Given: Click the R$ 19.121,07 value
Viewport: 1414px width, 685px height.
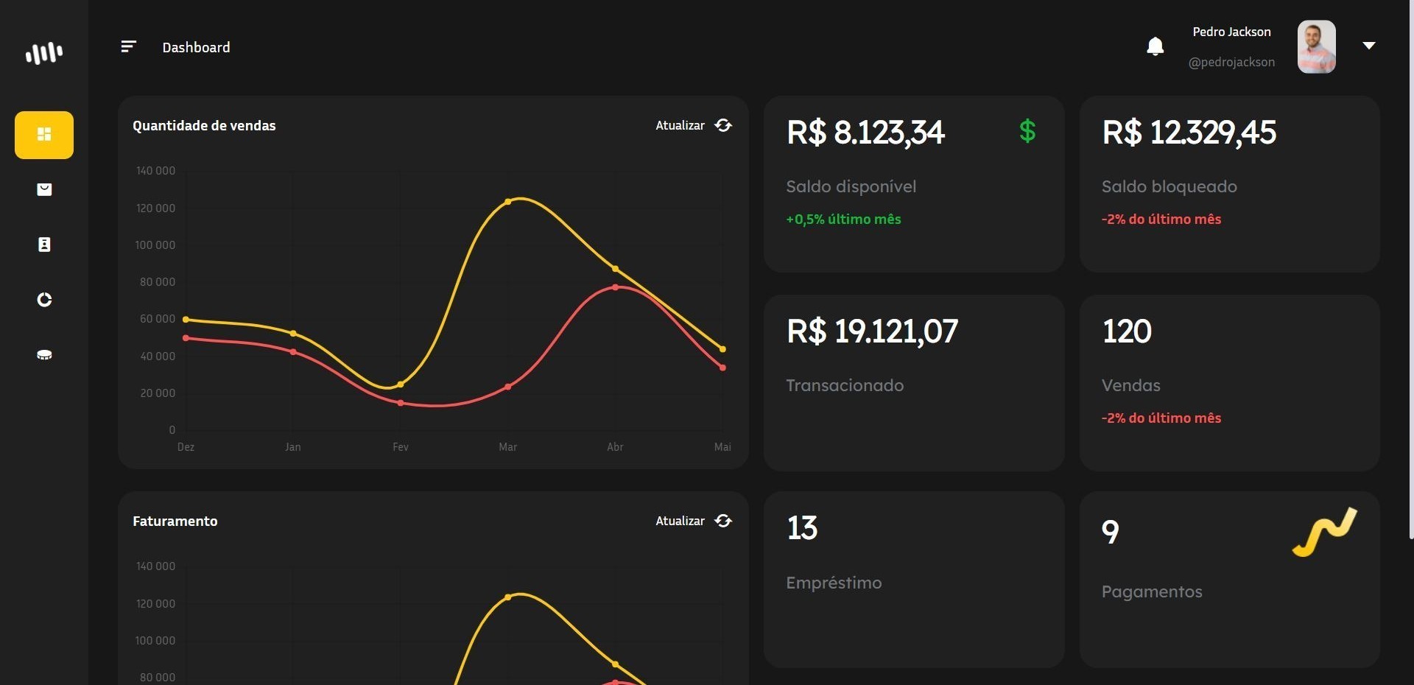Looking at the screenshot, I should 872,331.
